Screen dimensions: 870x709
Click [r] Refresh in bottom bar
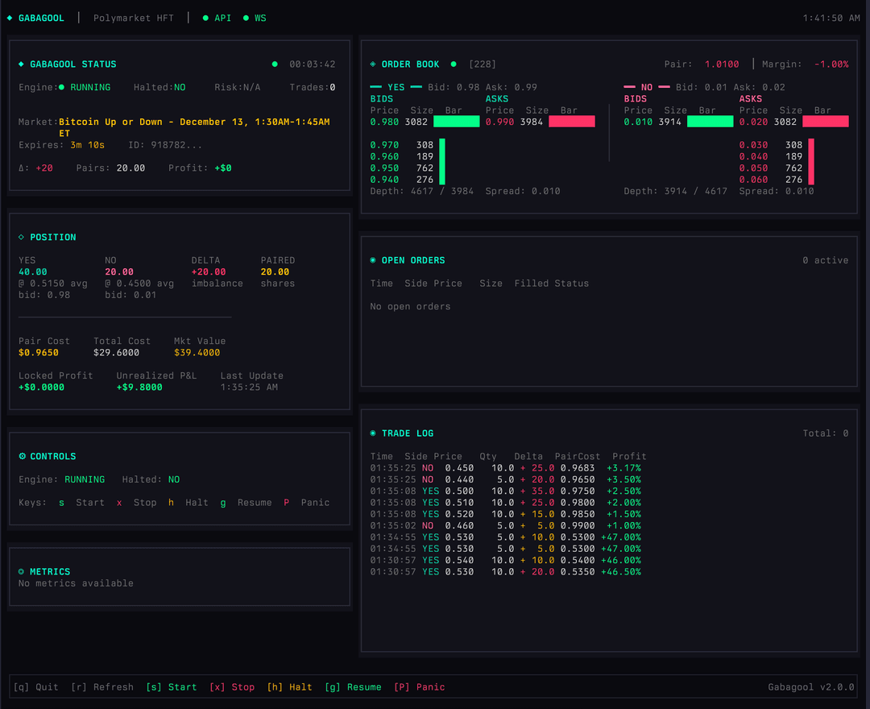tap(102, 686)
